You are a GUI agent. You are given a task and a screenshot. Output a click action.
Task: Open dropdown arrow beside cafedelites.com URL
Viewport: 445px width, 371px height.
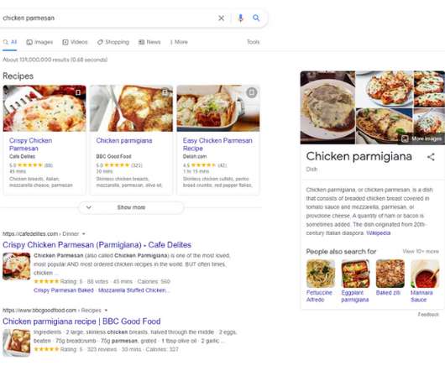point(84,234)
